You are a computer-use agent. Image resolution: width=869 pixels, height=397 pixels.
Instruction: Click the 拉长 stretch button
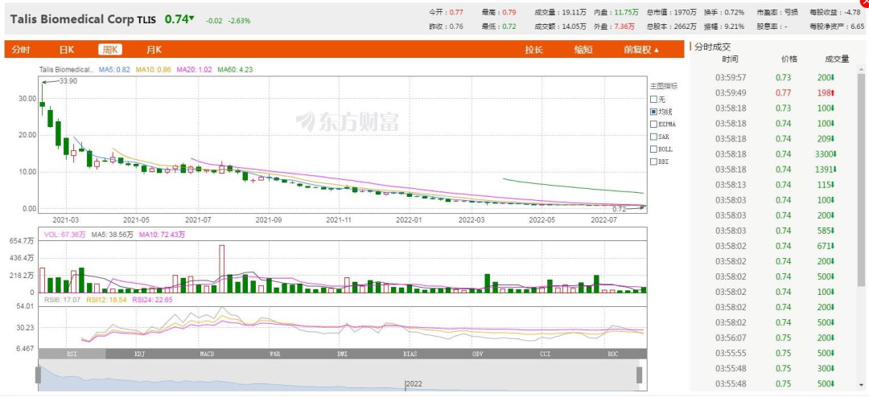pyautogui.click(x=534, y=50)
